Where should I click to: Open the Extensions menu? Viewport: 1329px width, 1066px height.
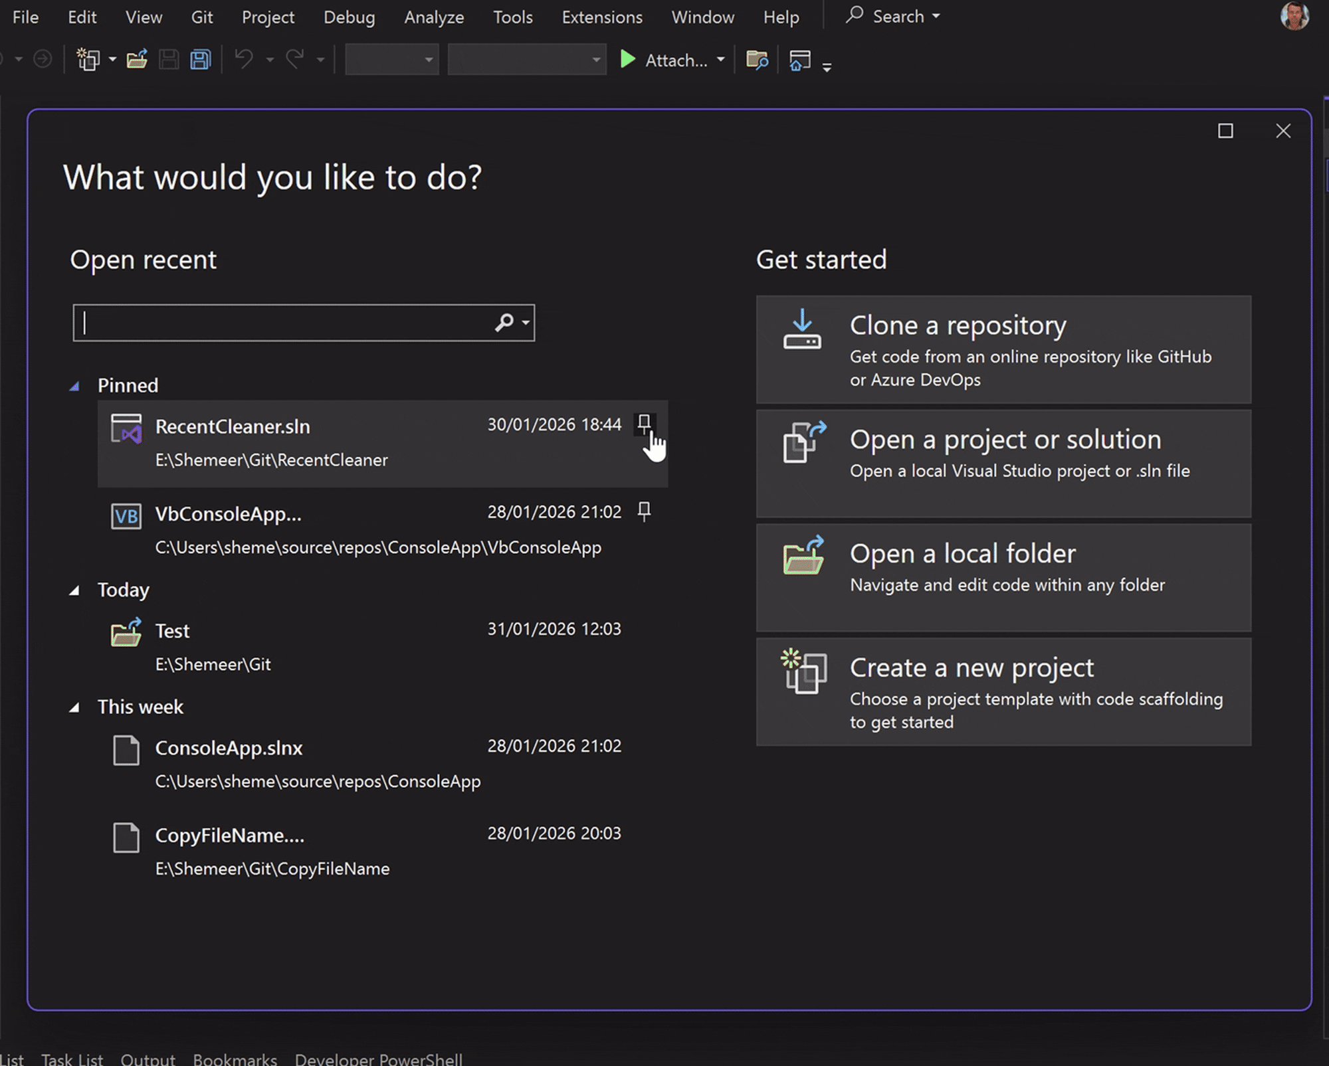[x=602, y=17]
